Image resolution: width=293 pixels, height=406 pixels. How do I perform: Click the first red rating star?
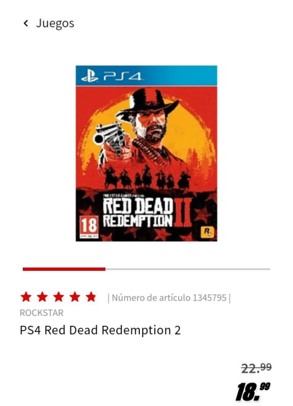[x=26, y=297]
